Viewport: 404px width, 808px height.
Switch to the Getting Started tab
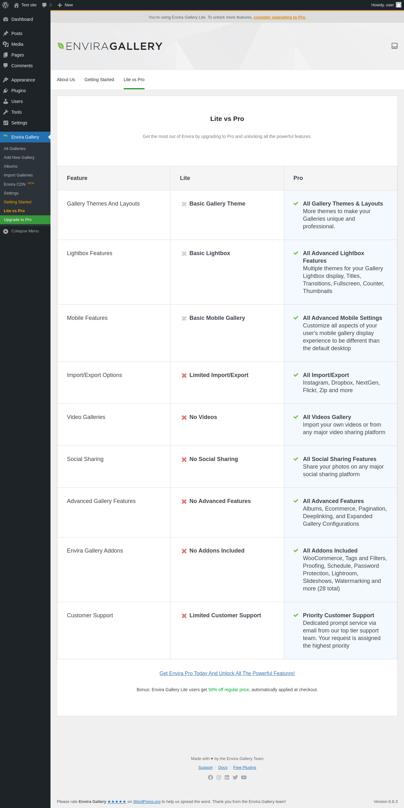click(x=99, y=80)
